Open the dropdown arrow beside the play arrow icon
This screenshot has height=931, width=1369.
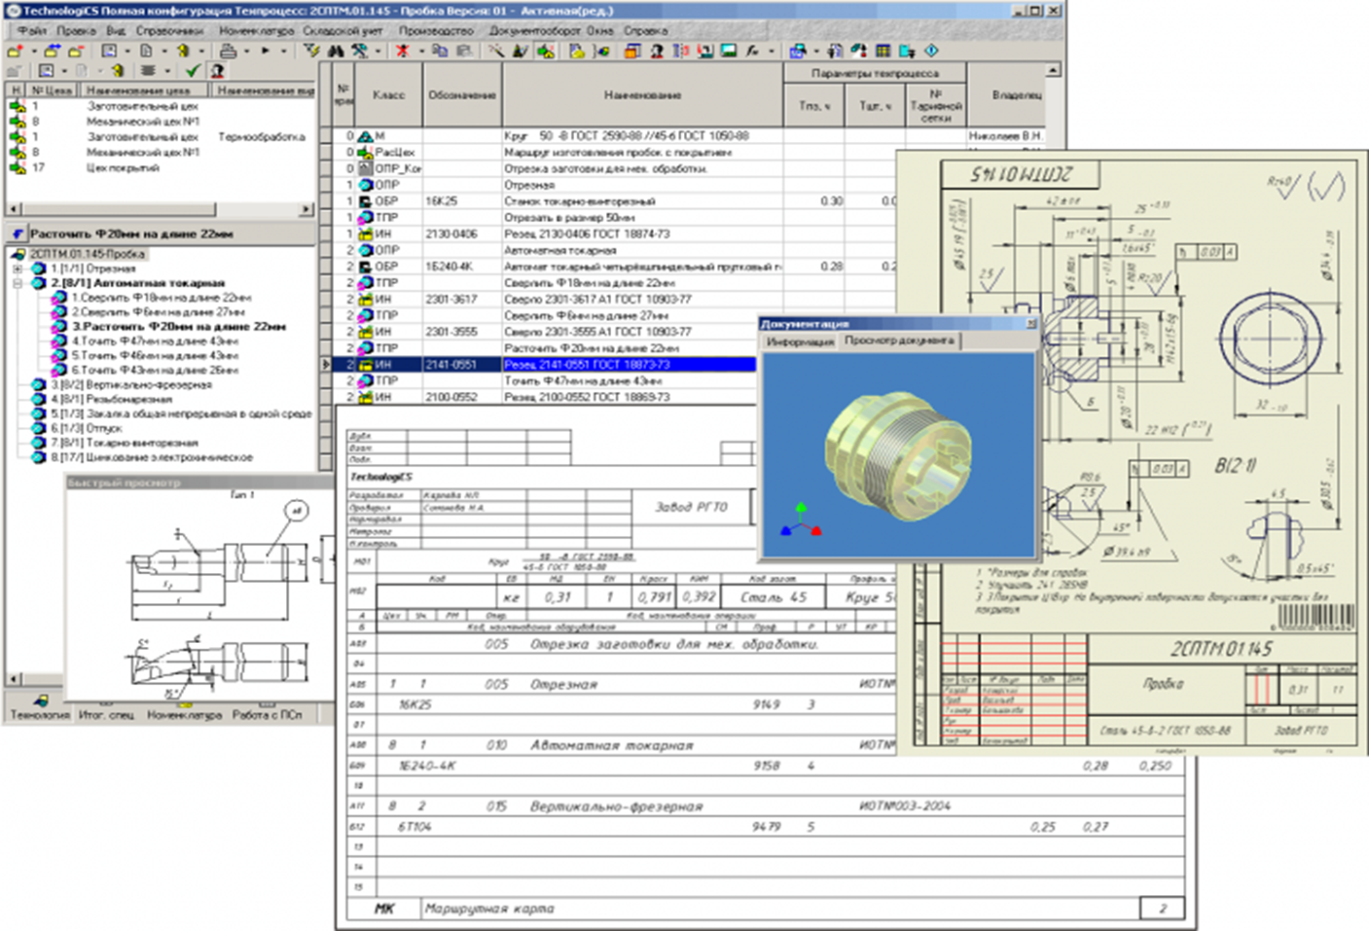pos(283,51)
